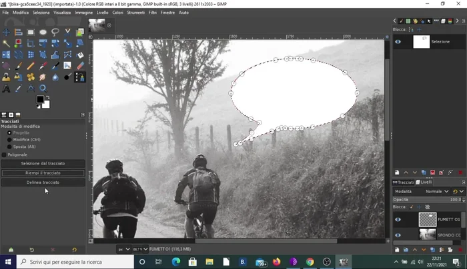Image resolution: width=467 pixels, height=269 pixels.
Task: Open the Filtri menu
Action: click(x=153, y=13)
